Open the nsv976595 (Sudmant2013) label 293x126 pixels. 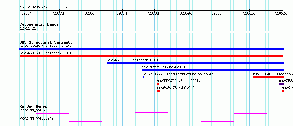(164, 67)
